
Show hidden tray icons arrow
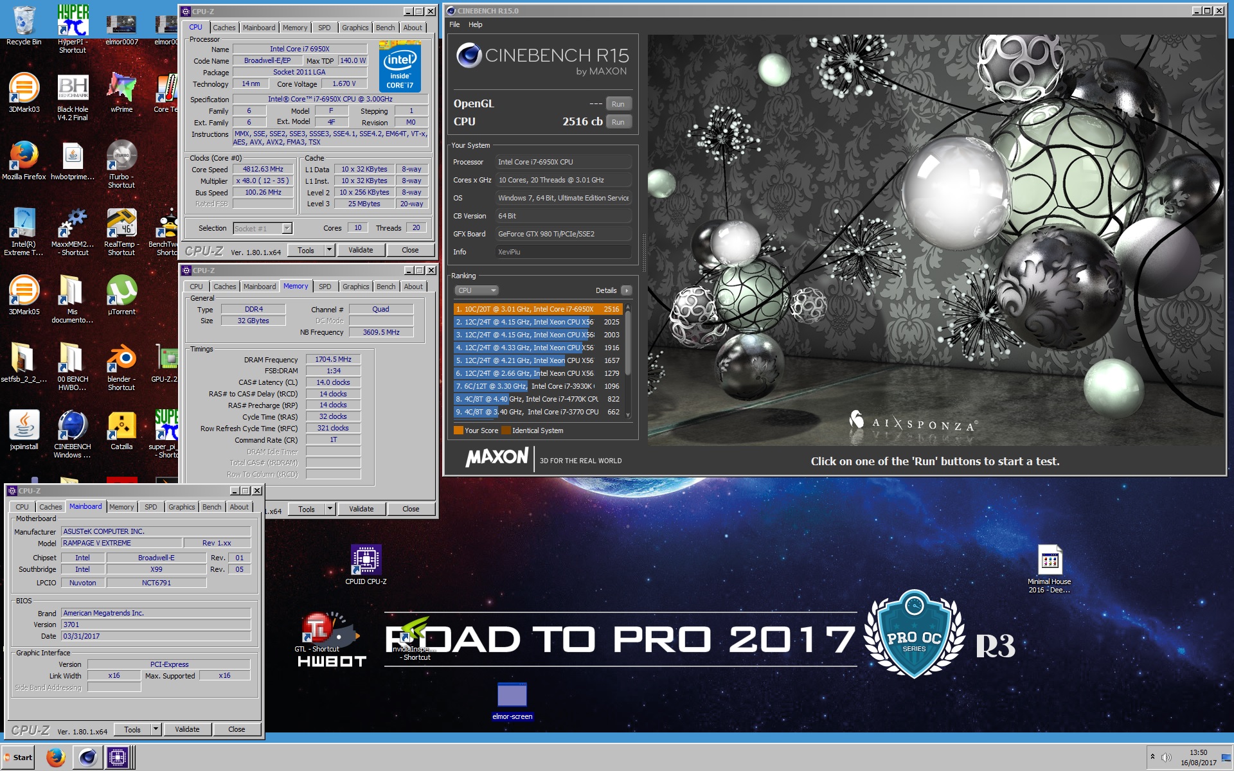pos(1153,757)
